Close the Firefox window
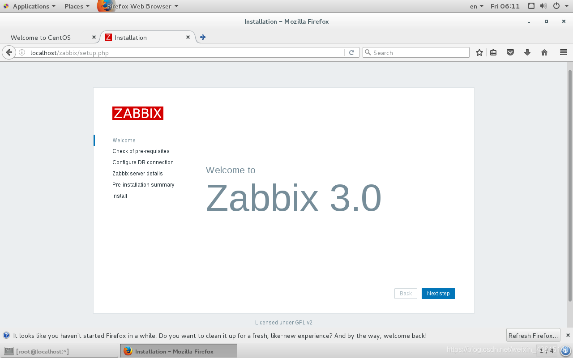The height and width of the screenshot is (358, 573). [563, 21]
